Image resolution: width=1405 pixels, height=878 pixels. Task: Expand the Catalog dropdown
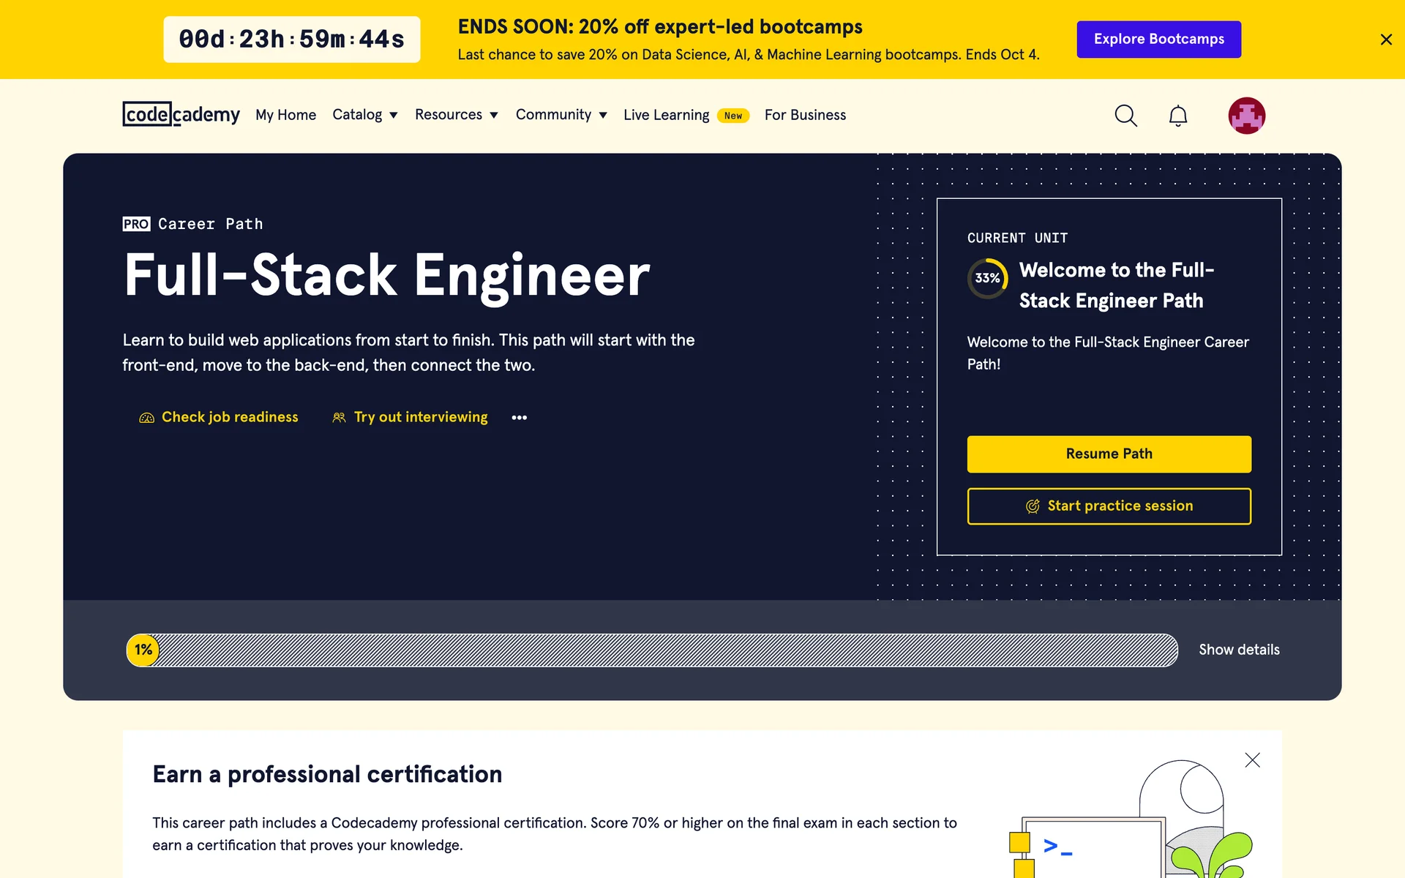tap(364, 115)
